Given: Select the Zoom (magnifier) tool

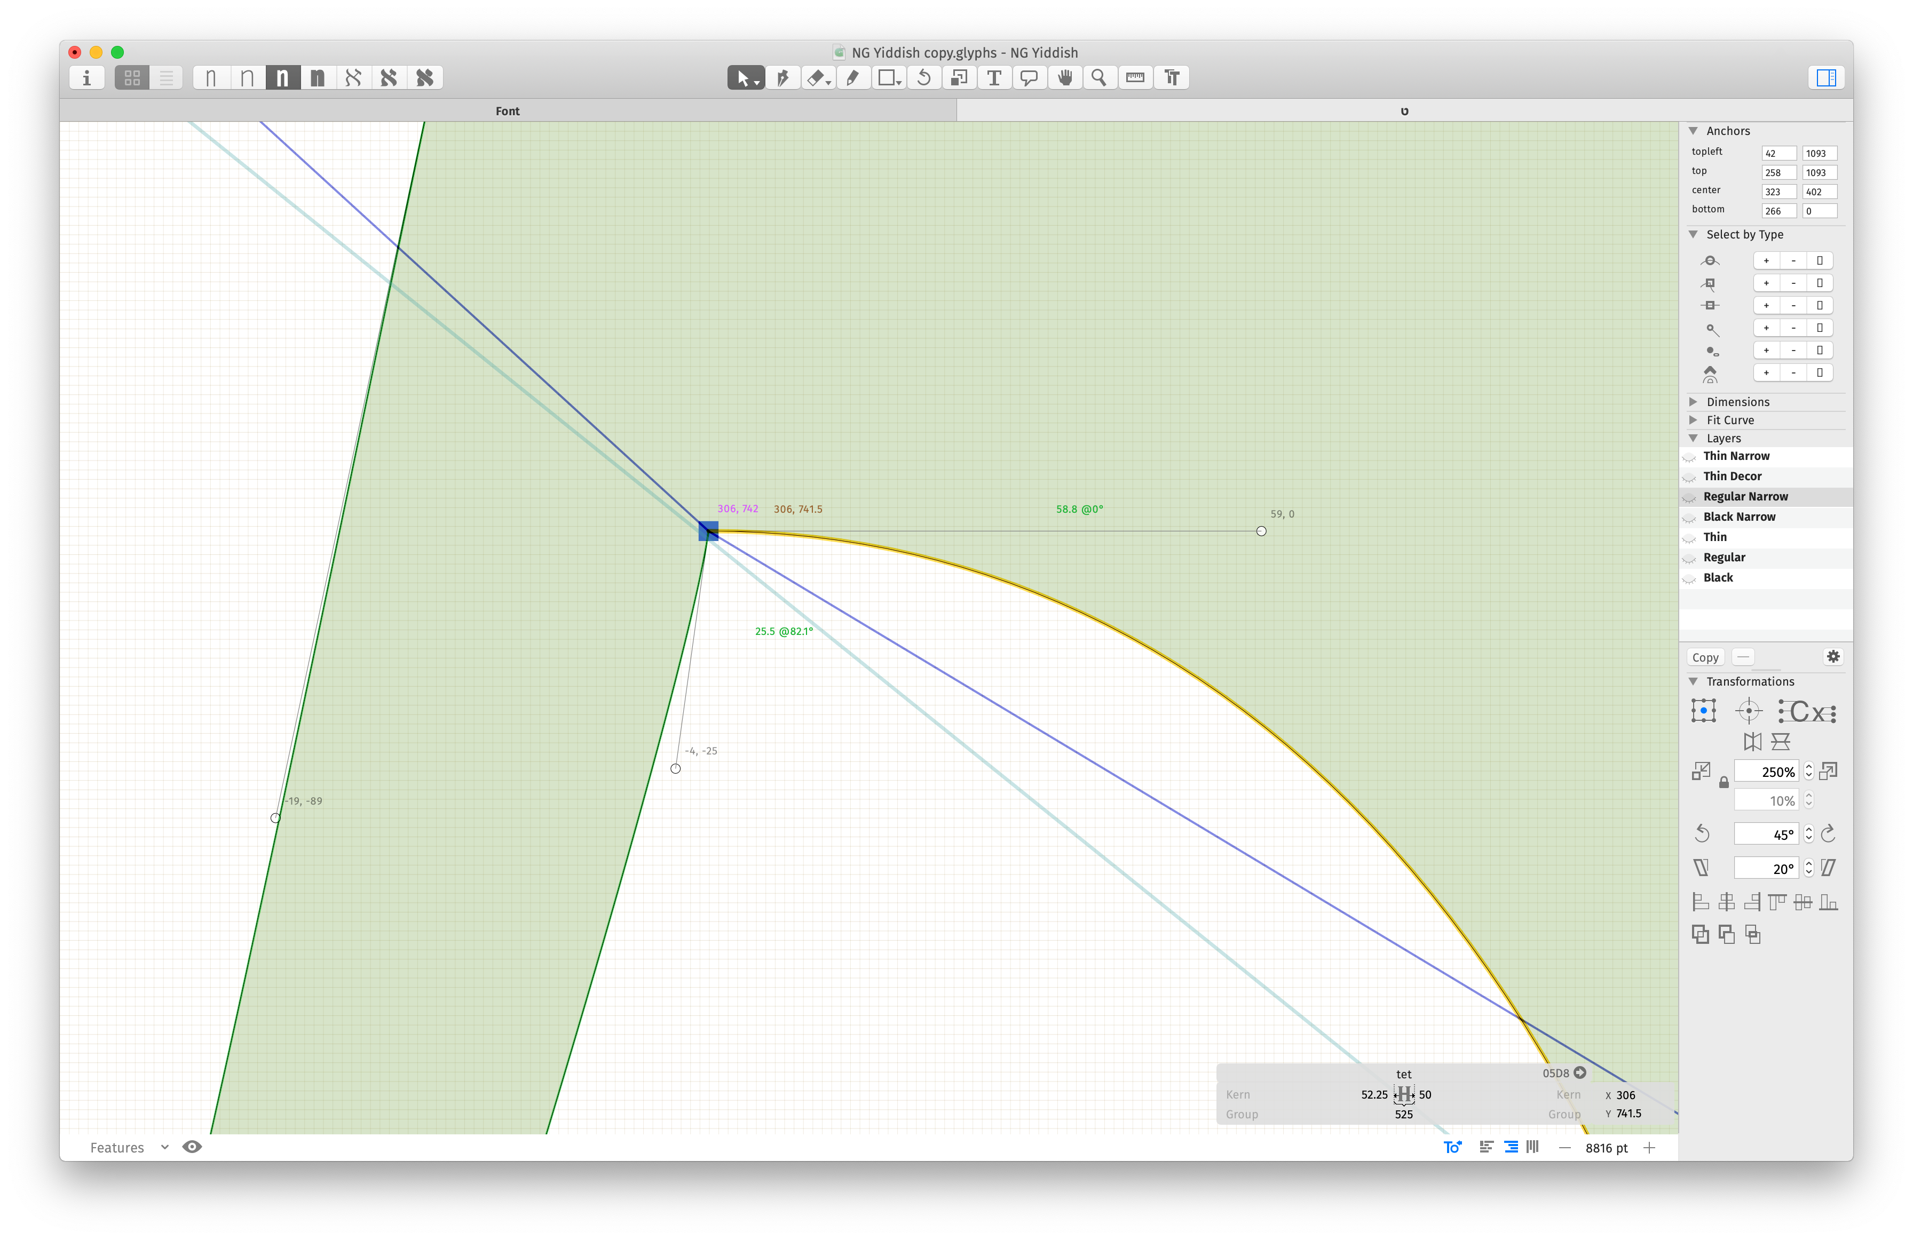Looking at the screenshot, I should 1100,77.
